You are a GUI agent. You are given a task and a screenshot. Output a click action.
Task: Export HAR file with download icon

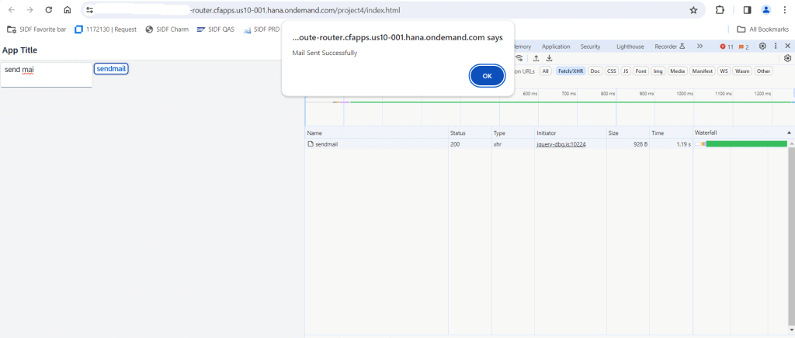coord(549,58)
